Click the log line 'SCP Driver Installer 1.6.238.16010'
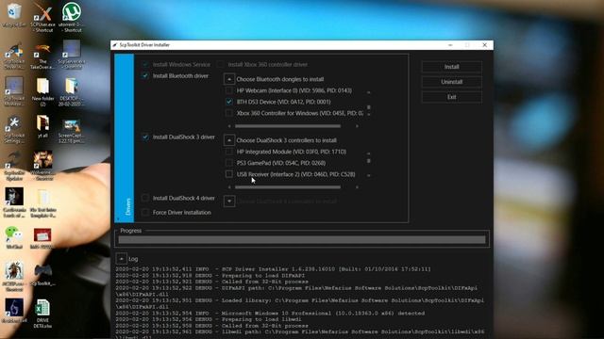The height and width of the screenshot is (339, 604). 273,269
